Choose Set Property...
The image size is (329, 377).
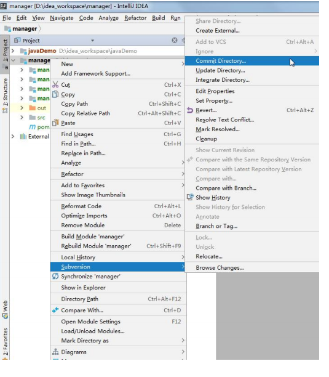tap(252, 101)
